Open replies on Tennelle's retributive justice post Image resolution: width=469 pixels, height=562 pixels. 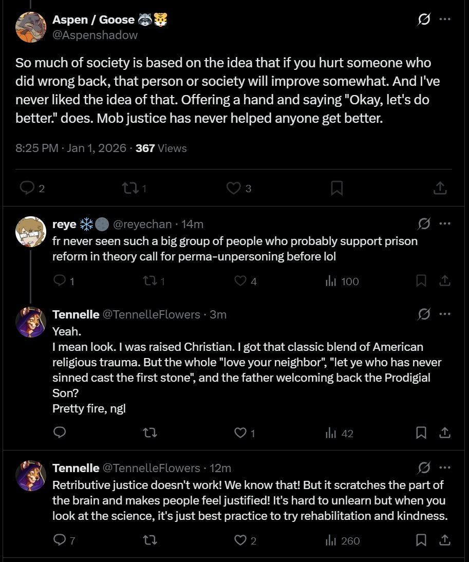(x=60, y=540)
